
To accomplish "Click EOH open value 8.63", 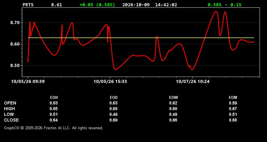I will (54, 103).
